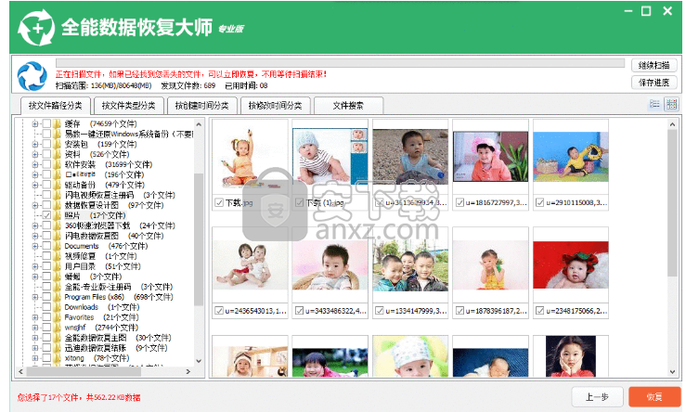Click folder icon of 缓存 row

[x=58, y=123]
